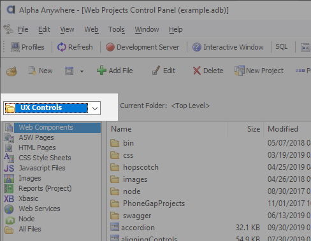Open the File menu
The height and width of the screenshot is (241, 311).
pos(23,29)
